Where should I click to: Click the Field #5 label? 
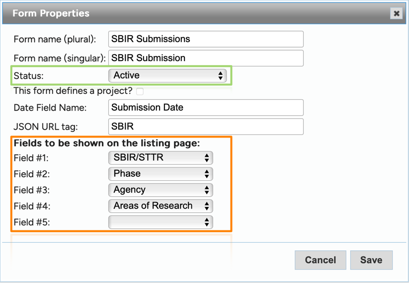point(32,222)
